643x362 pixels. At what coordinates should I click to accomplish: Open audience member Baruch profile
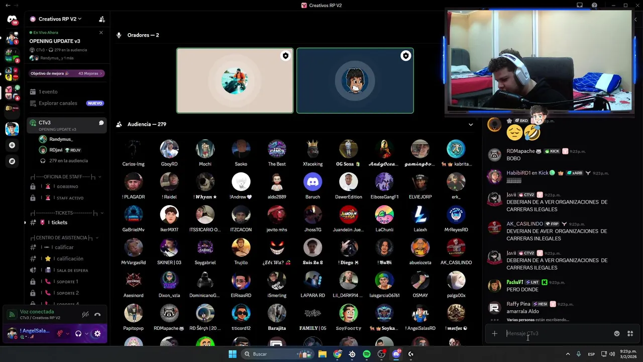(312, 186)
